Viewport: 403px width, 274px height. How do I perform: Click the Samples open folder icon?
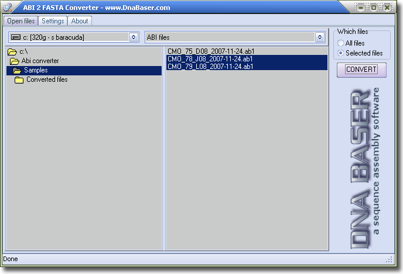[x=17, y=70]
